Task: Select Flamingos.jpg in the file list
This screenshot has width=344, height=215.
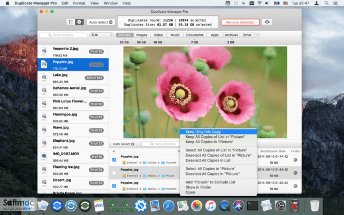Action: 73,117
